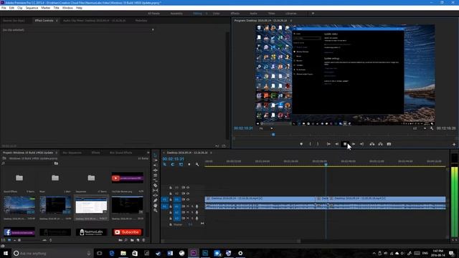The height and width of the screenshot is (258, 459).
Task: Open the program monitor button editor plus
Action: pyautogui.click(x=454, y=144)
